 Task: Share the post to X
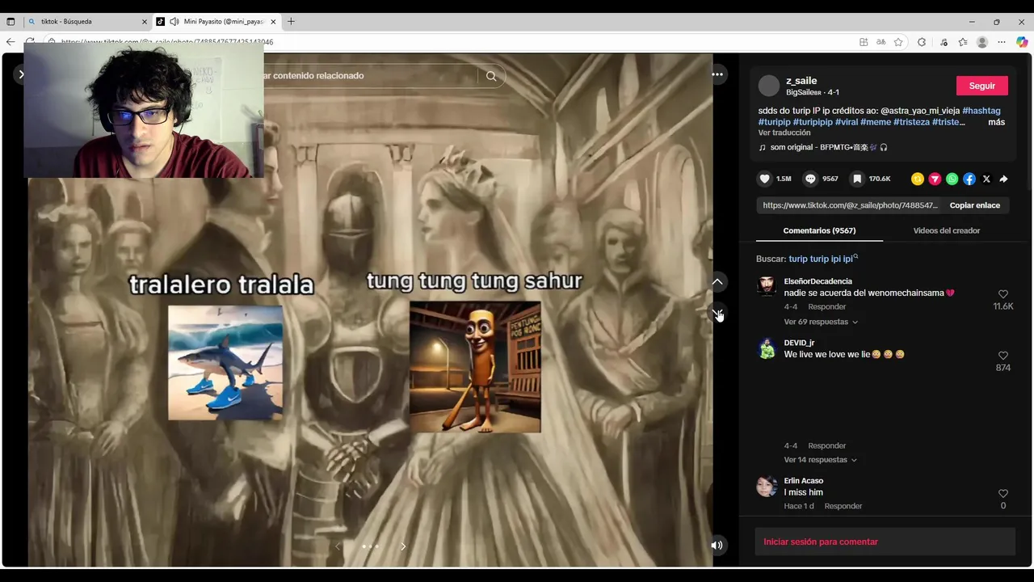(986, 179)
